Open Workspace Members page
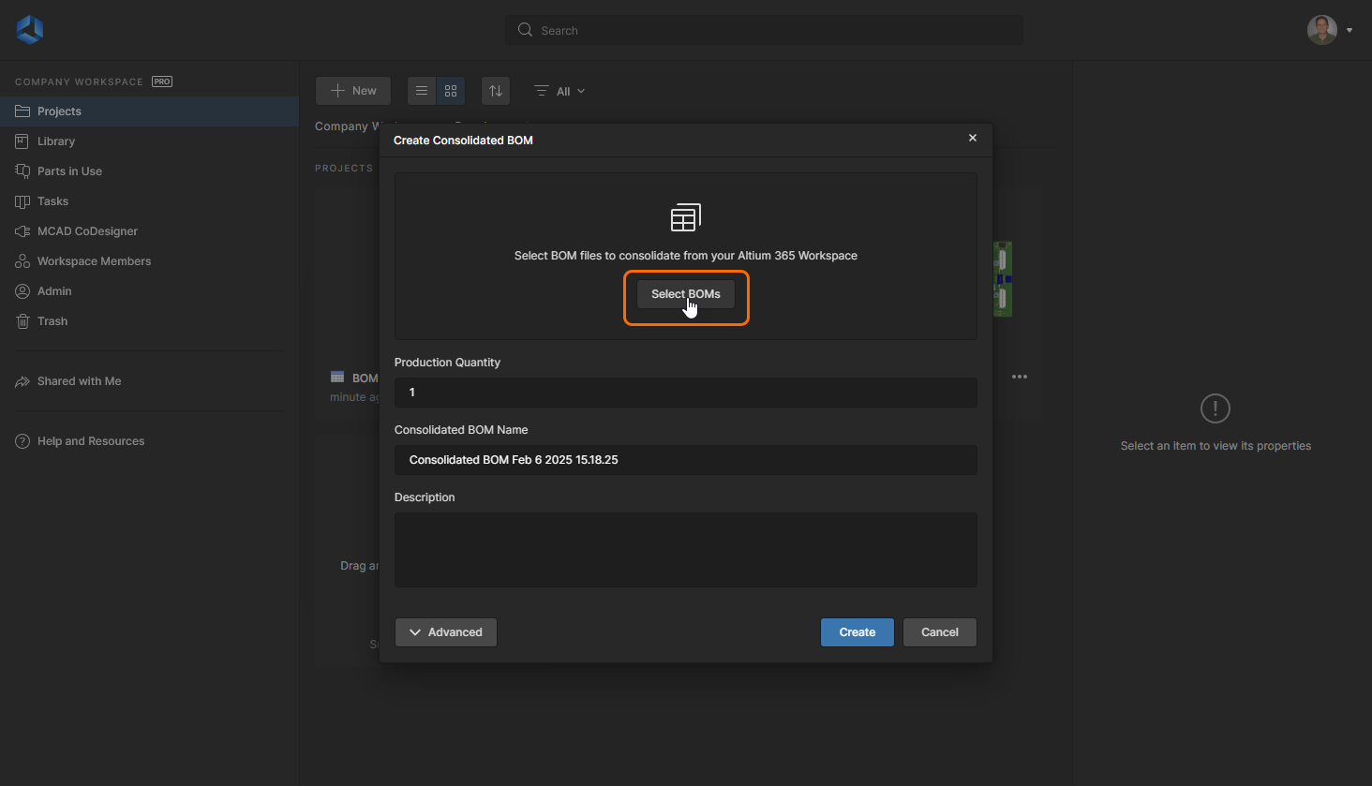This screenshot has width=1372, height=786. coord(149,261)
